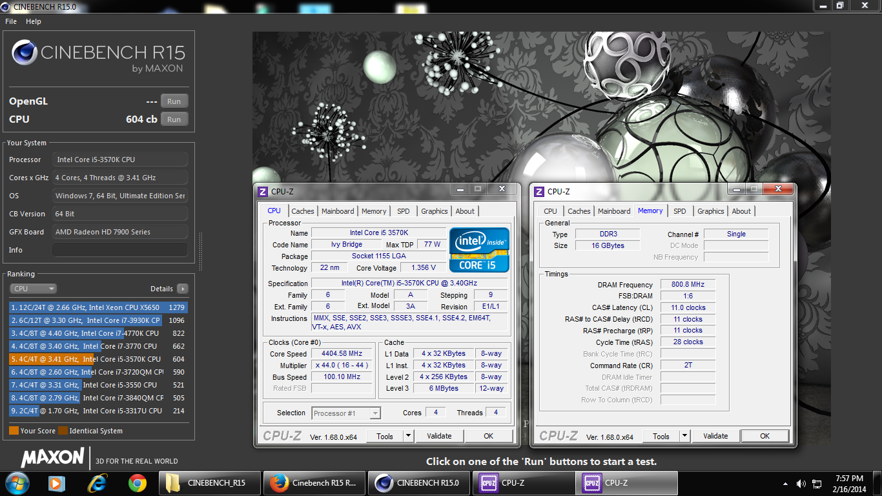Switch to Caches tab in right CPU-Z window
This screenshot has width=882, height=496.
click(x=579, y=211)
